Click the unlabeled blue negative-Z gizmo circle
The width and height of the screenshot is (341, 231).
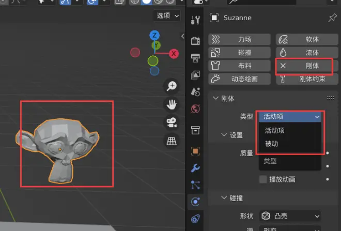(154, 71)
